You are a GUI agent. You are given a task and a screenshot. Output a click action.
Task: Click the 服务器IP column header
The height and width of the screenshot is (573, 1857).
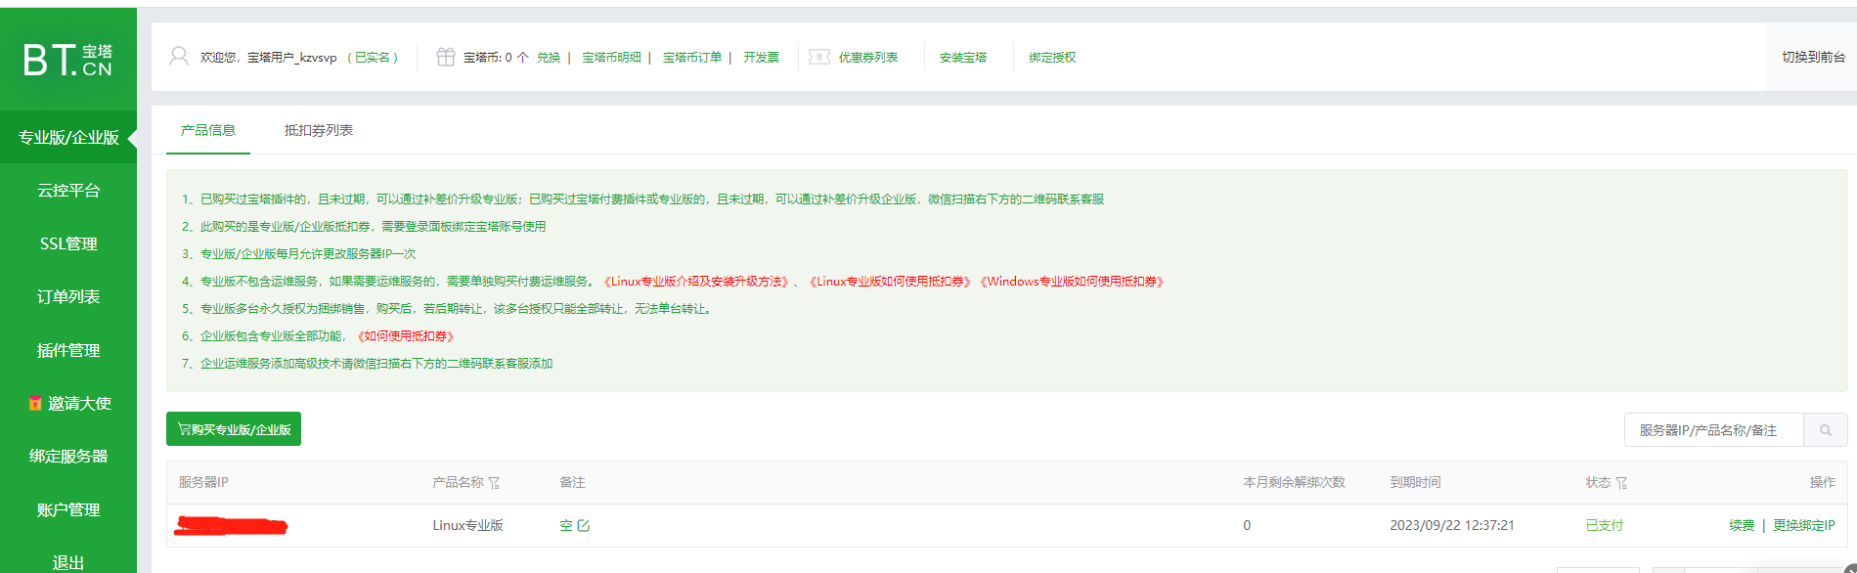(203, 483)
